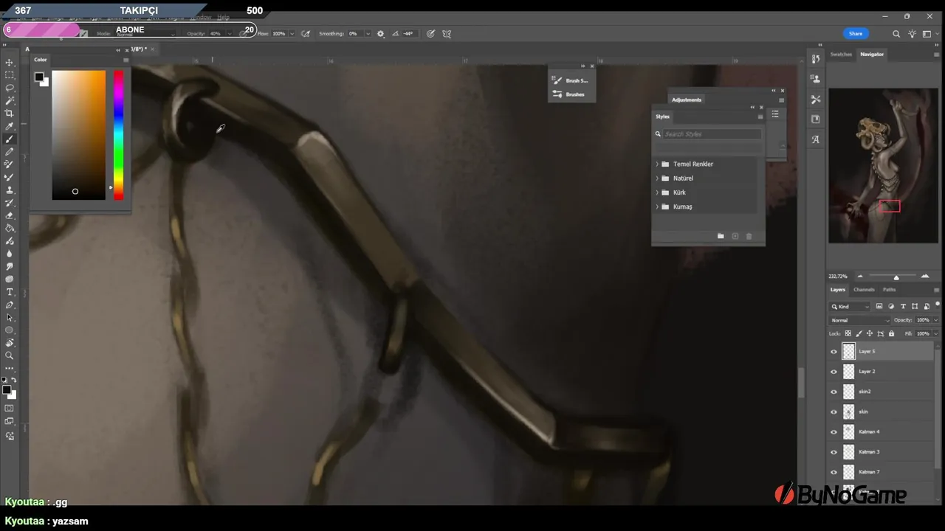945x531 pixels.
Task: Open the Brushes panel button
Action: click(569, 94)
